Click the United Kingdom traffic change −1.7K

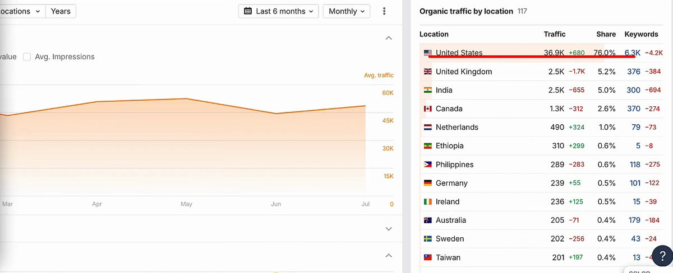click(x=577, y=72)
